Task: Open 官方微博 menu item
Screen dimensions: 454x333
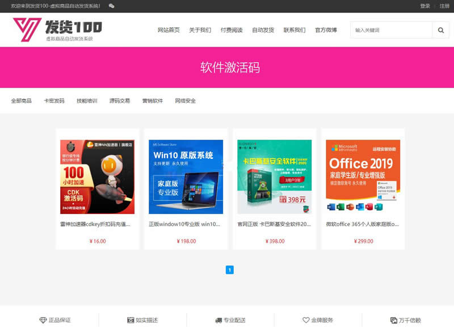Action: 326,30
